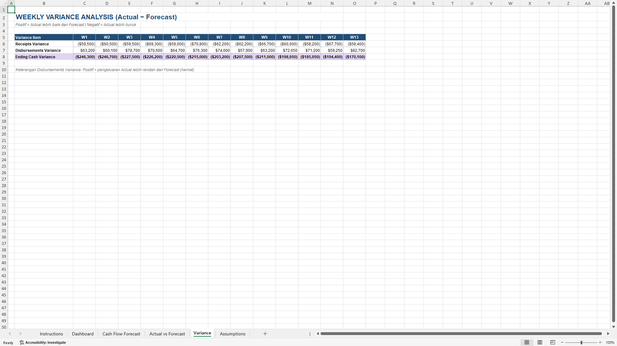Add a new sheet with plus icon
The width and height of the screenshot is (617, 346).
265,334
